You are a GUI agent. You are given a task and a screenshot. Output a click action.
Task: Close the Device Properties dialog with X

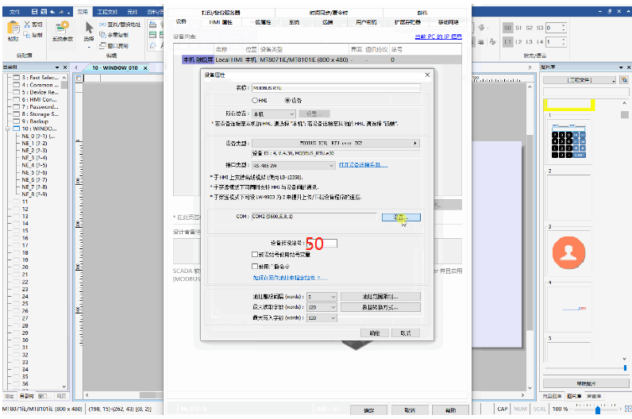pyautogui.click(x=427, y=75)
